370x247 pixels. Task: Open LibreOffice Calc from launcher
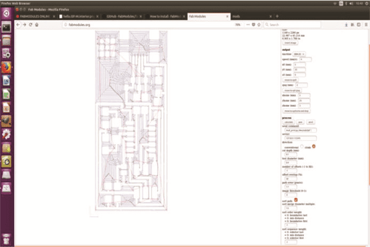(x=7, y=94)
